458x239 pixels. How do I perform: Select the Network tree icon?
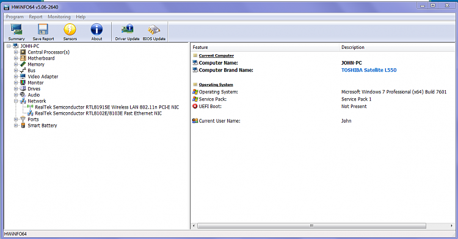point(23,101)
